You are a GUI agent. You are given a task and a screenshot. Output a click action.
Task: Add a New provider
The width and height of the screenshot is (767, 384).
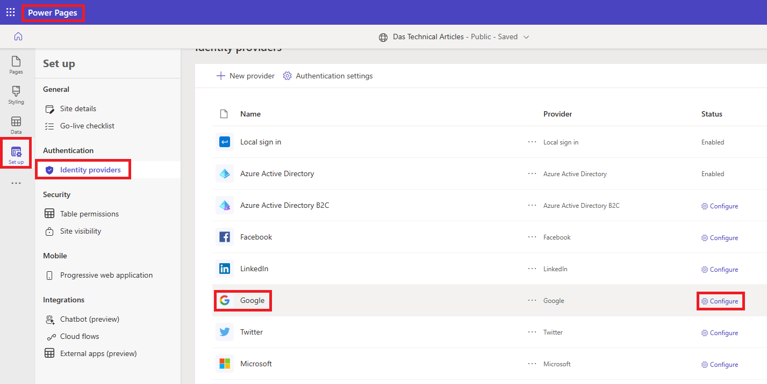246,76
